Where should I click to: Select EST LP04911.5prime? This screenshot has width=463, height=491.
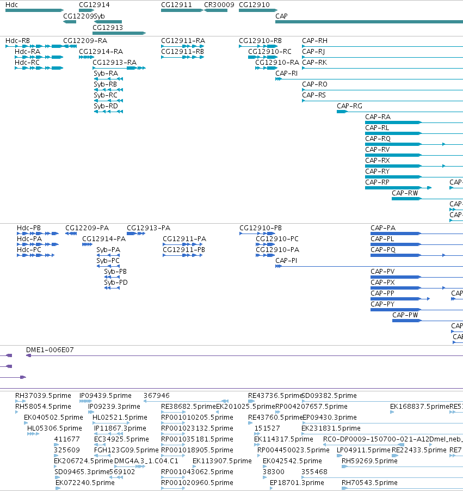pos(339,456)
